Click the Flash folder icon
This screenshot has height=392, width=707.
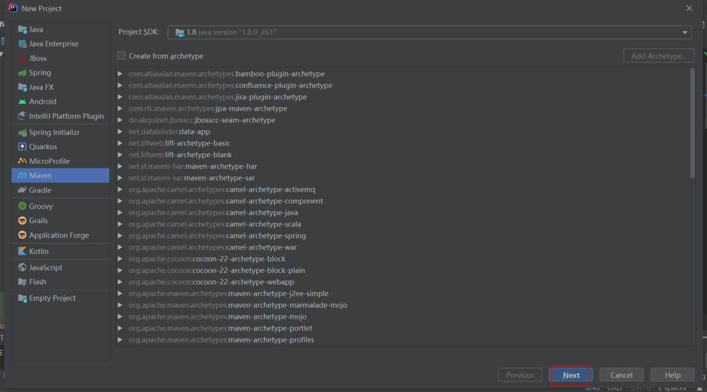(22, 282)
